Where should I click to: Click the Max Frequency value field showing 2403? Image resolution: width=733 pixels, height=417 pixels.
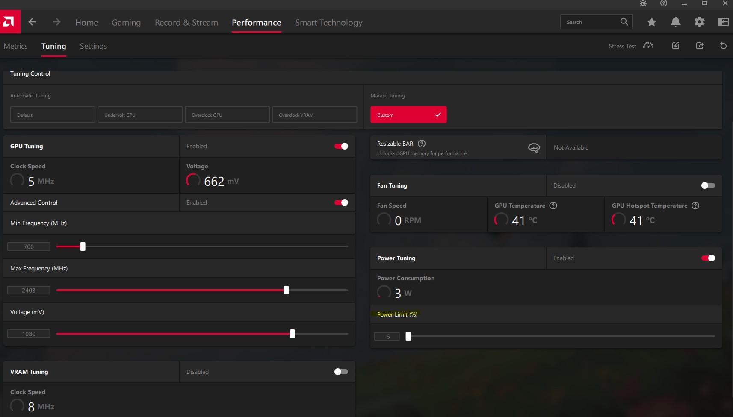(x=29, y=290)
